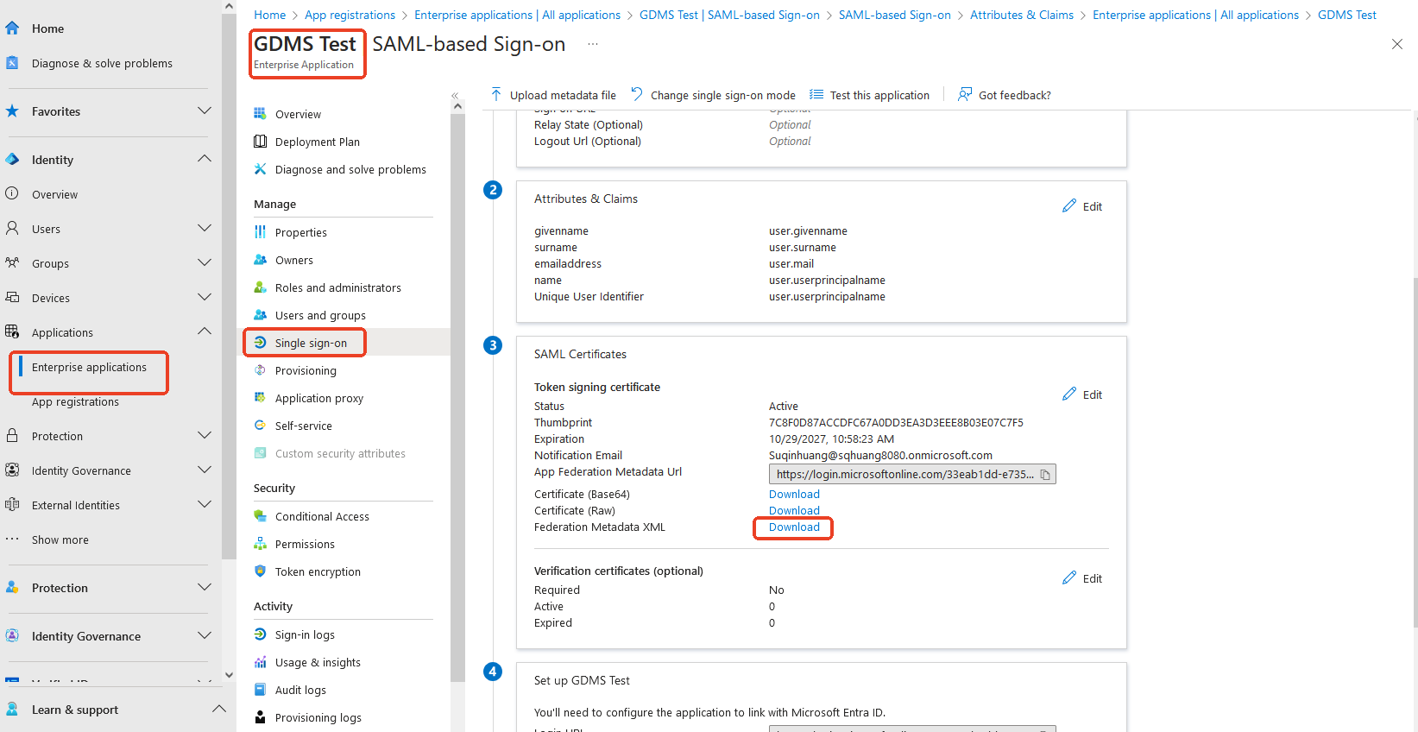The width and height of the screenshot is (1418, 732).
Task: Click the Users person icon
Action: pos(12,229)
